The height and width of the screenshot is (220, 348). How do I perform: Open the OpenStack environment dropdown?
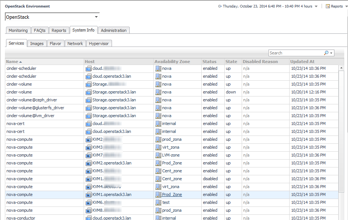pyautogui.click(x=52, y=17)
